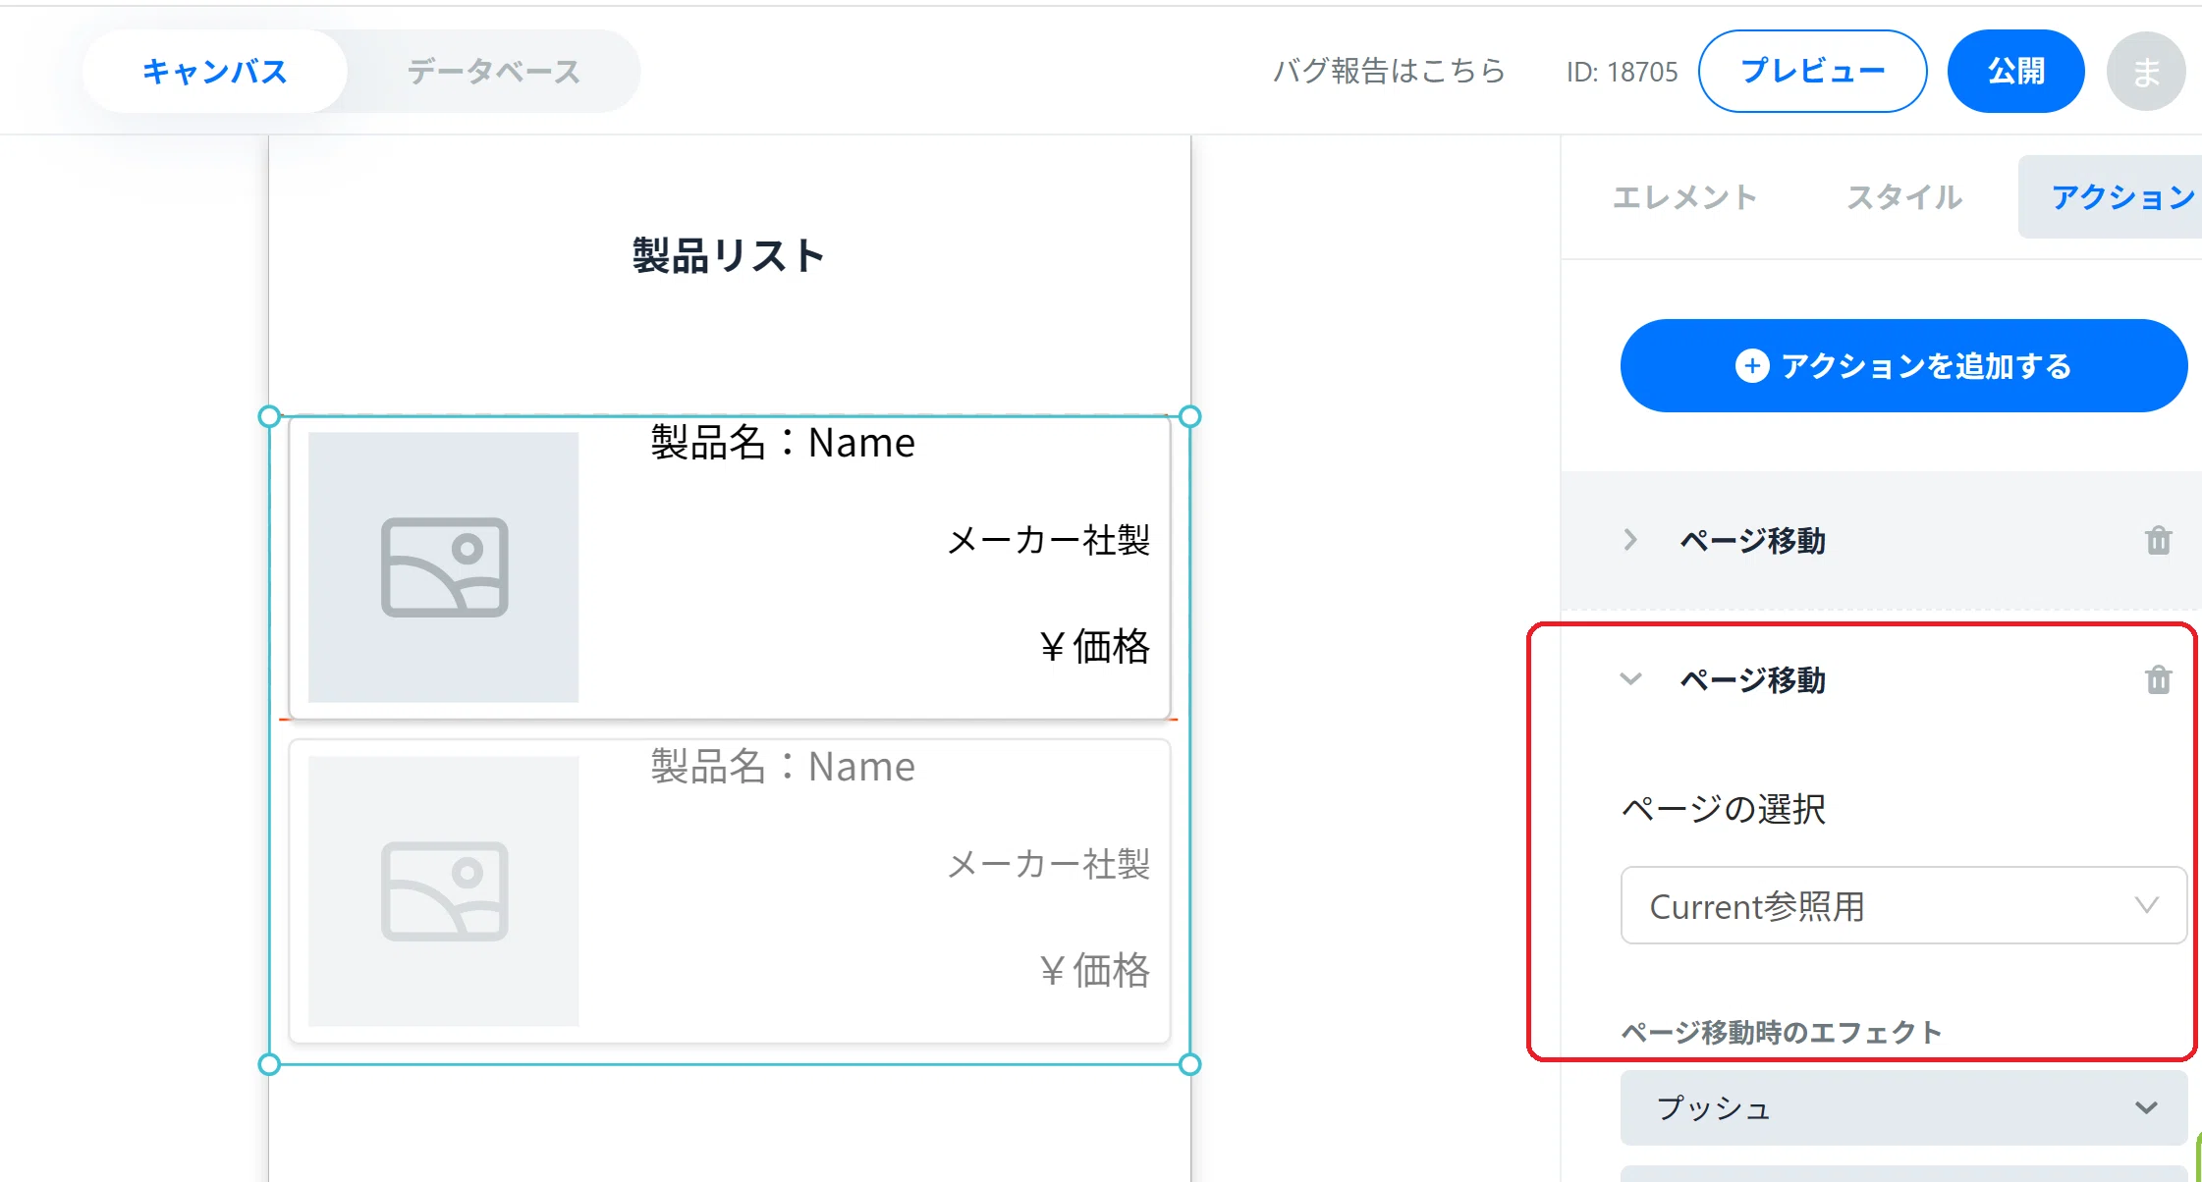Select first card's メーカー社製 text
The height and width of the screenshot is (1182, 2202).
[1048, 540]
